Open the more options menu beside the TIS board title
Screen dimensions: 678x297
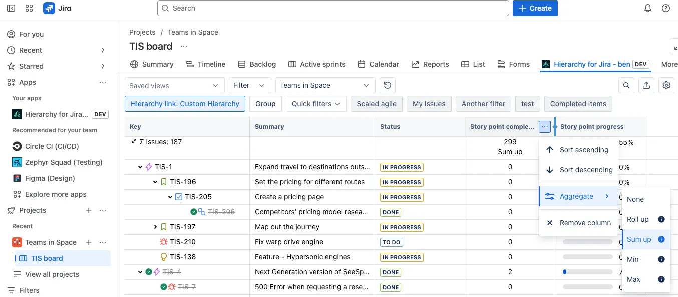pos(184,46)
